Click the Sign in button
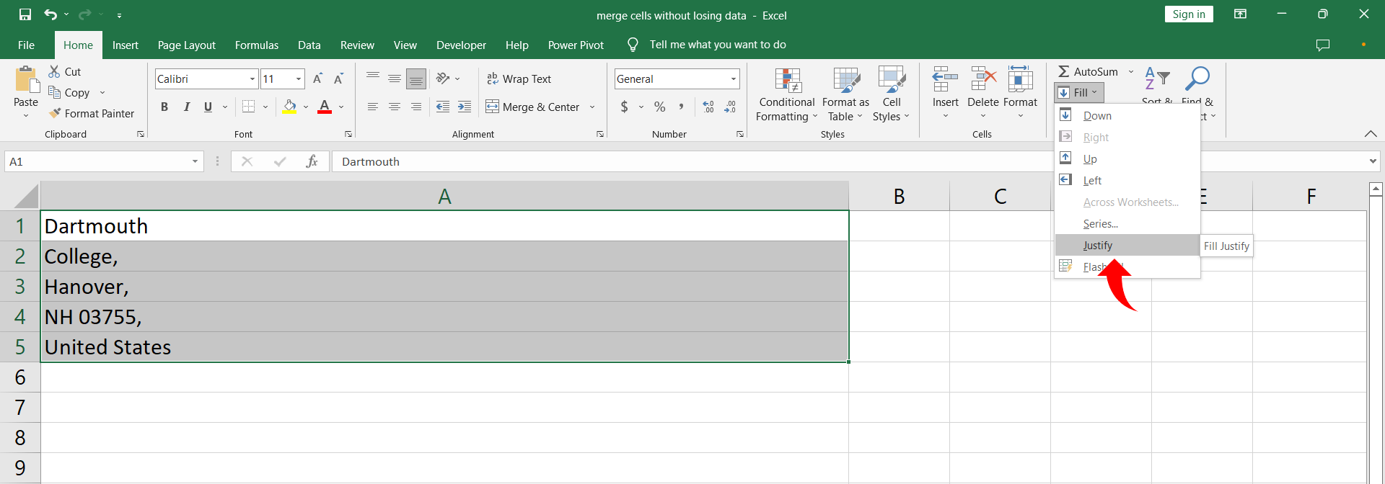The image size is (1385, 484). click(1189, 14)
